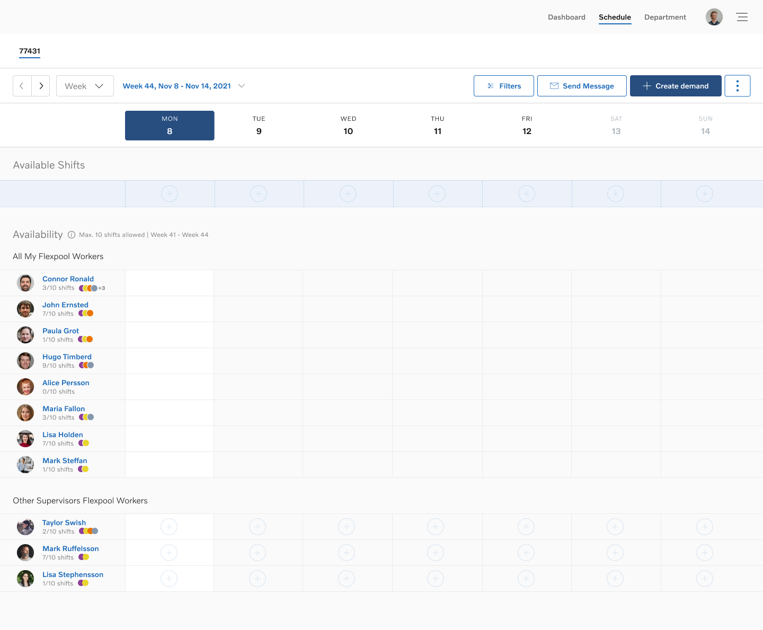Add available shift on Monday

click(x=170, y=194)
